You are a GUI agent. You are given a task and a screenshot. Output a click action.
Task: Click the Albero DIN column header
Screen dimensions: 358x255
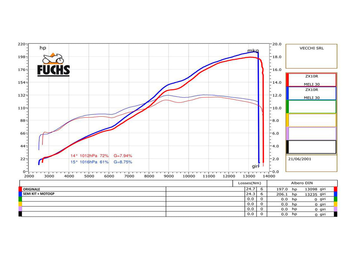point(302,183)
